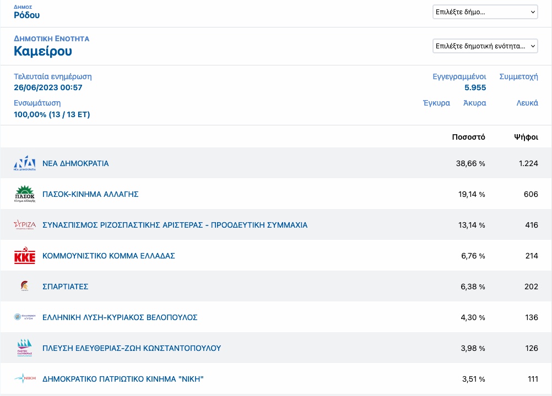Screen dimensions: 552x396
Task: Click the 'Καμείρου' unit heading
Action: pyautogui.click(x=43, y=51)
